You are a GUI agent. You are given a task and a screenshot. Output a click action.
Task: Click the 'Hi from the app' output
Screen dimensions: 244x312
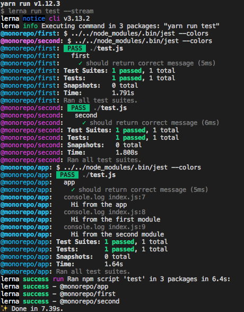click(x=99, y=205)
